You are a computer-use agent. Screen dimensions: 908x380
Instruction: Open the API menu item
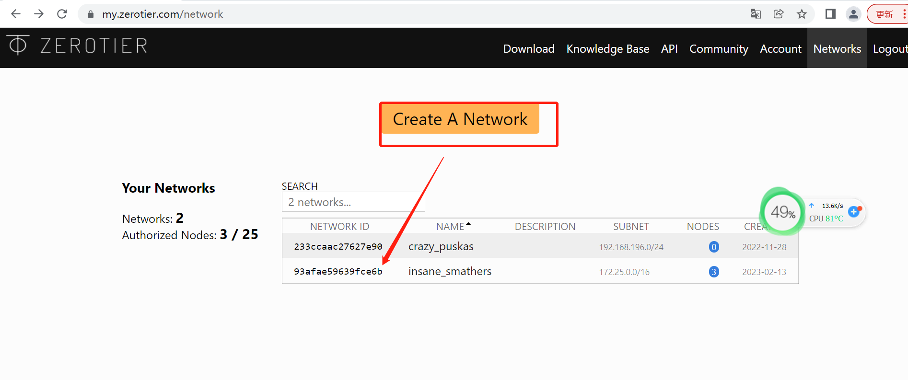[669, 49]
